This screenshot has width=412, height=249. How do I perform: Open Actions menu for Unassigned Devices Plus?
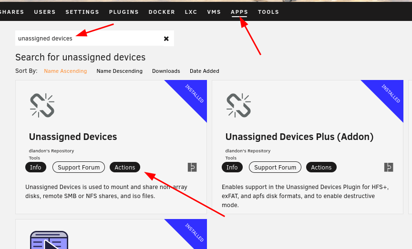(x=321, y=167)
